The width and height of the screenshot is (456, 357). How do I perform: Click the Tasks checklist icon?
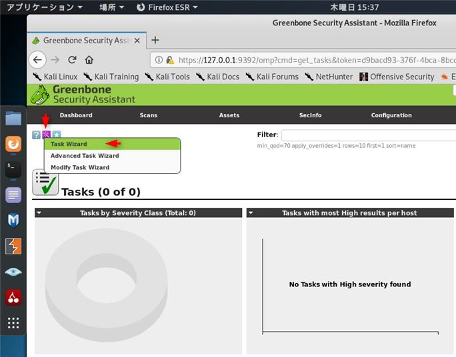[x=45, y=182]
